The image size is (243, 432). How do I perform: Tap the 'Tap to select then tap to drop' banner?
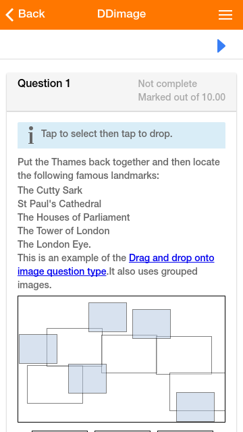click(x=122, y=135)
